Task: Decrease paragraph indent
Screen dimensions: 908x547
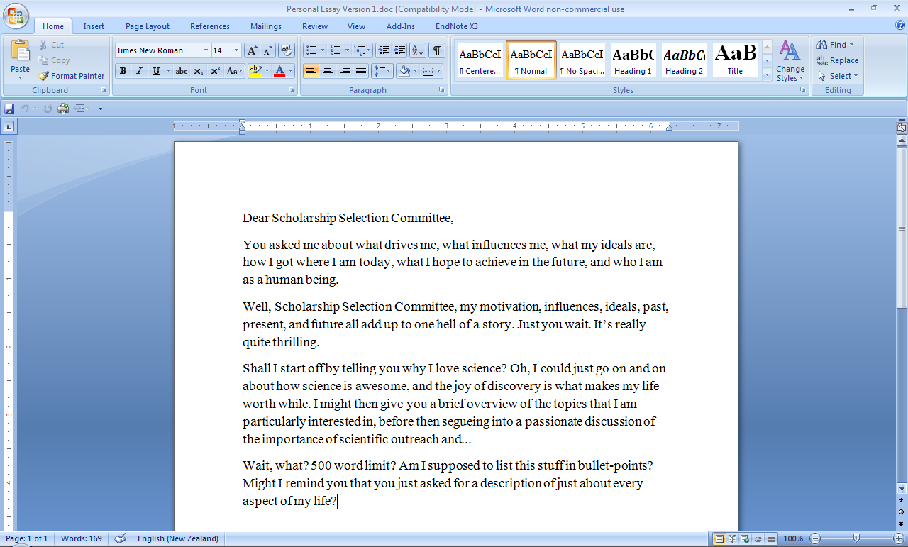Action: pyautogui.click(x=384, y=50)
